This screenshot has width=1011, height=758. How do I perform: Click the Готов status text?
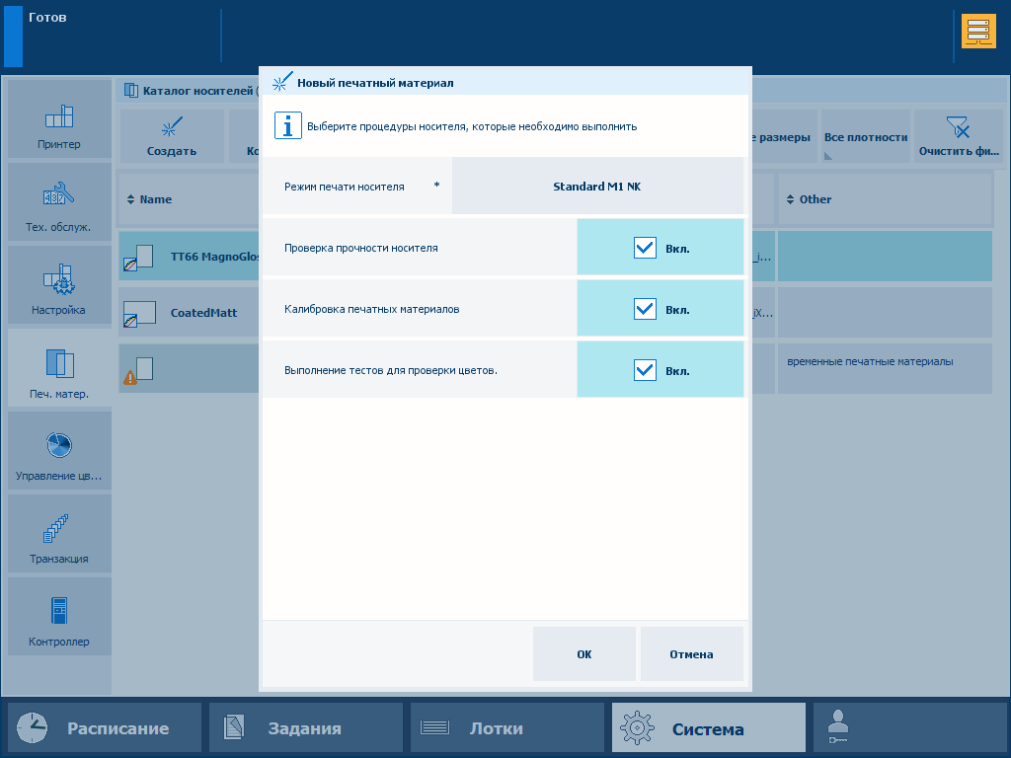[47, 18]
